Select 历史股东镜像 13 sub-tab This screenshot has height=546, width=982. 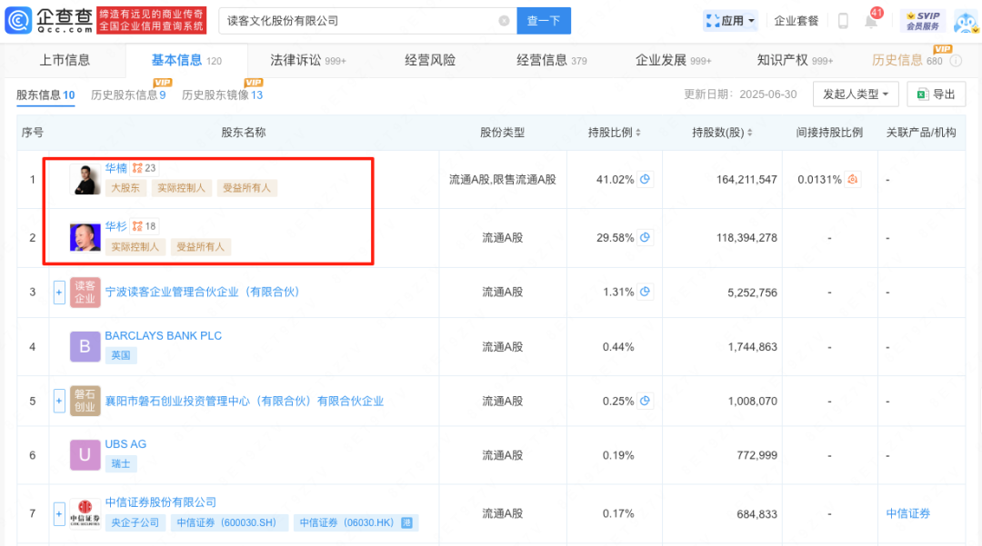pyautogui.click(x=223, y=95)
